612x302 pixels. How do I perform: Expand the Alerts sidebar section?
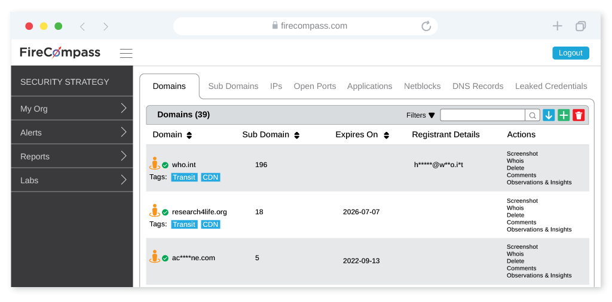72,132
